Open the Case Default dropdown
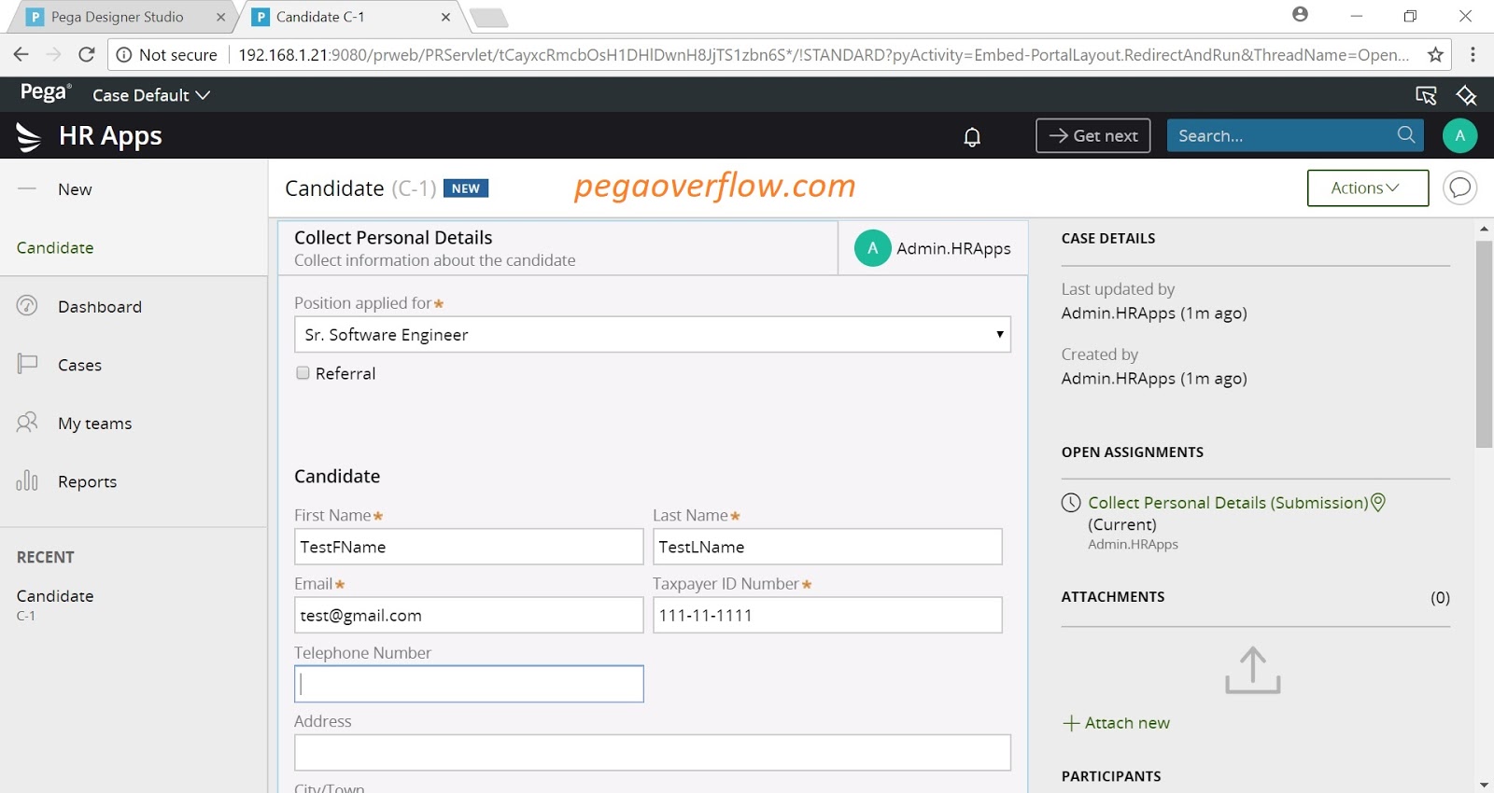The height and width of the screenshot is (793, 1494). (151, 95)
